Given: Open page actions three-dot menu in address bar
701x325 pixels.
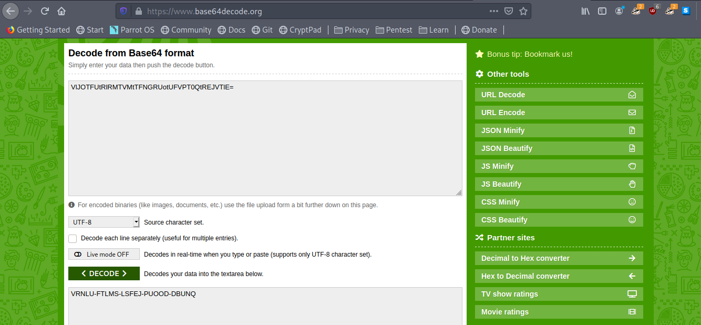Looking at the screenshot, I should [494, 11].
